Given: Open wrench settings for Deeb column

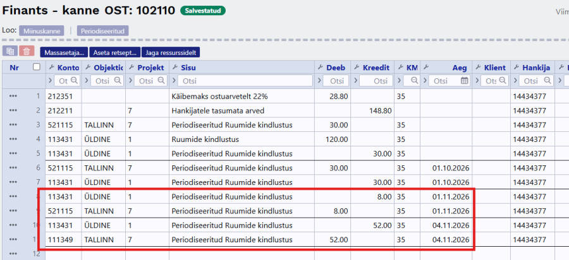Looking at the screenshot, I should (320, 68).
